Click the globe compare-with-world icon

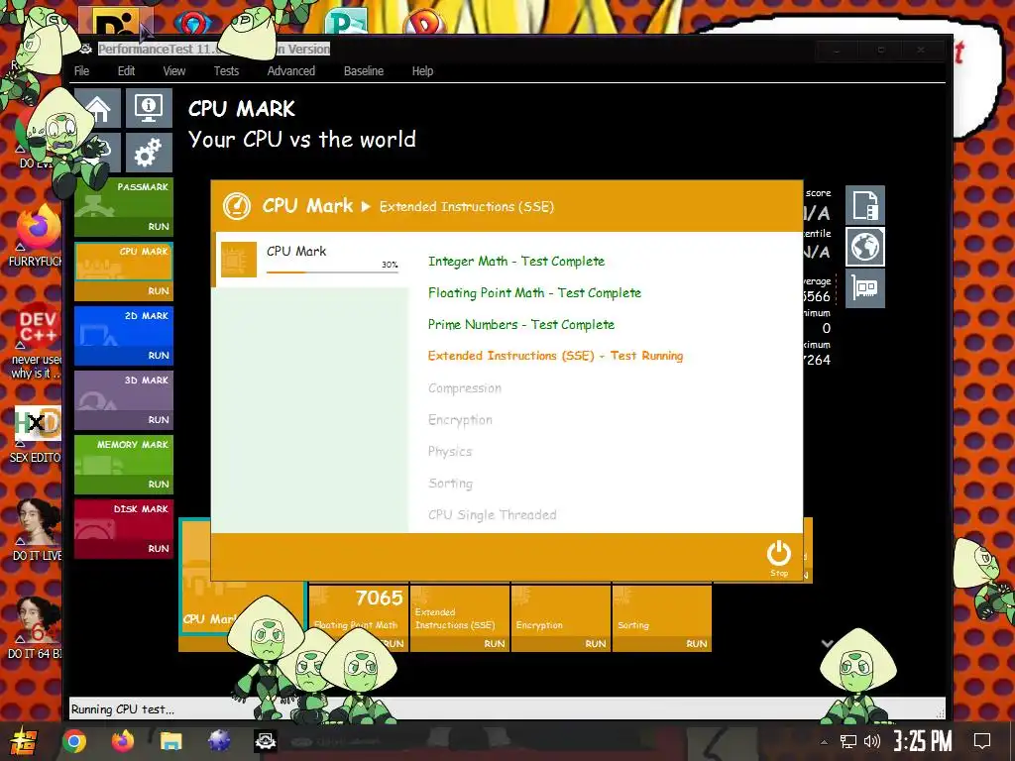point(864,247)
